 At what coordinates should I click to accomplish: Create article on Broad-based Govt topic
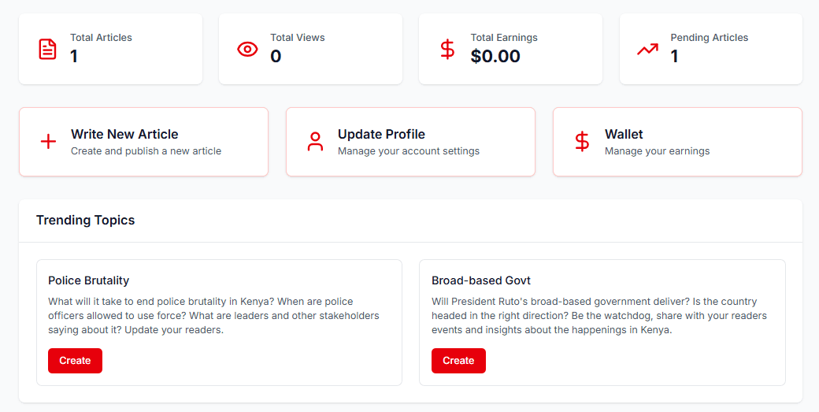coord(458,361)
